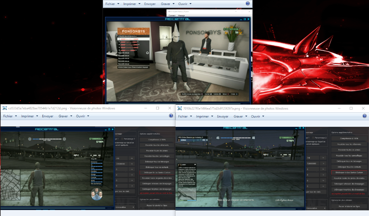The width and height of the screenshot is (369, 216).
Task: Click the Connect menu of the Outfit Editor
Action: pos(172,15)
